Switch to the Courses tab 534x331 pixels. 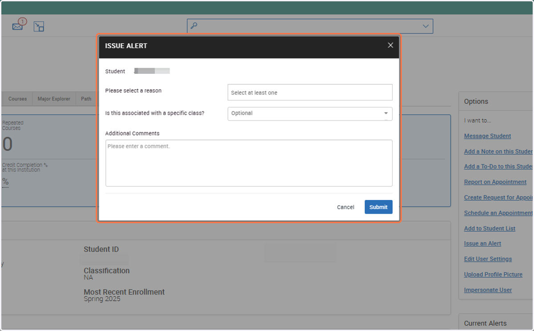18,99
